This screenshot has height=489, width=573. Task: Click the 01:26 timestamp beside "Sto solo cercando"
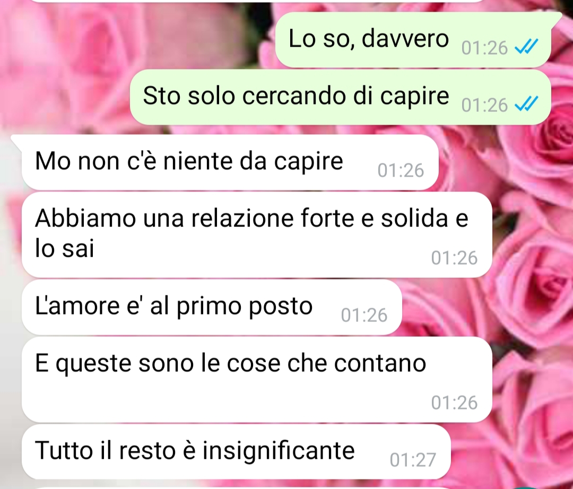484,105
